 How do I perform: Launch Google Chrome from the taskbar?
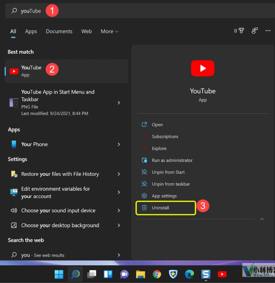point(157,274)
